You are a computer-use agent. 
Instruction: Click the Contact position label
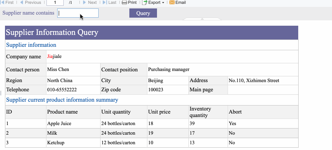click(x=119, y=69)
